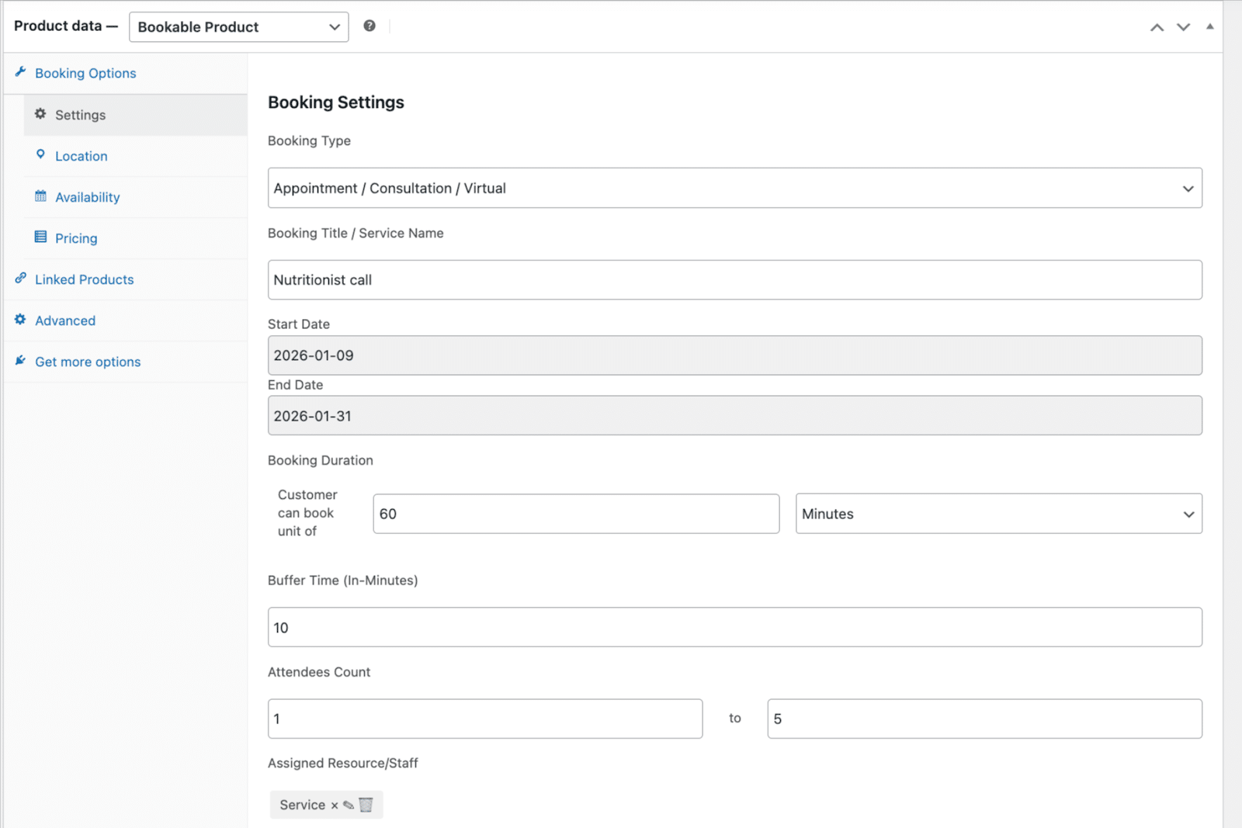Click the Assigned Resource/Staff label
The width and height of the screenshot is (1242, 828).
tap(343, 763)
